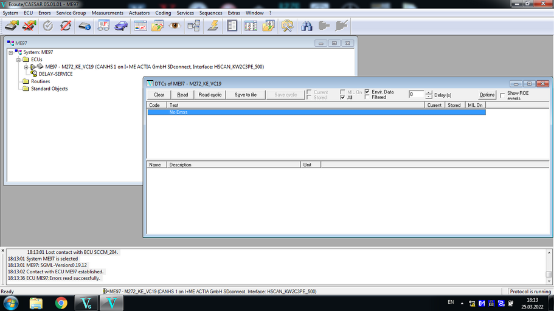The width and height of the screenshot is (554, 311).
Task: Click the wrench and screwdriver tools icon
Action: [287, 26]
